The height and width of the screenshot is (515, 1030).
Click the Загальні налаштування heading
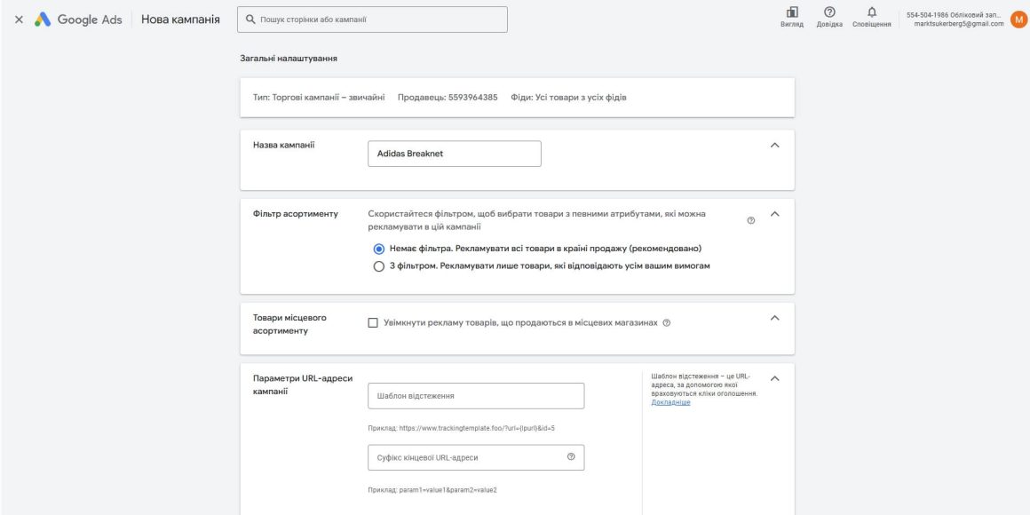pyautogui.click(x=289, y=59)
